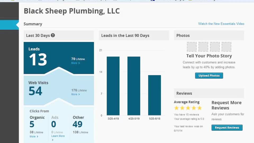Screen dimensions: 254x143
Task: Click the five-star average rating icons
Action: (x=188, y=108)
